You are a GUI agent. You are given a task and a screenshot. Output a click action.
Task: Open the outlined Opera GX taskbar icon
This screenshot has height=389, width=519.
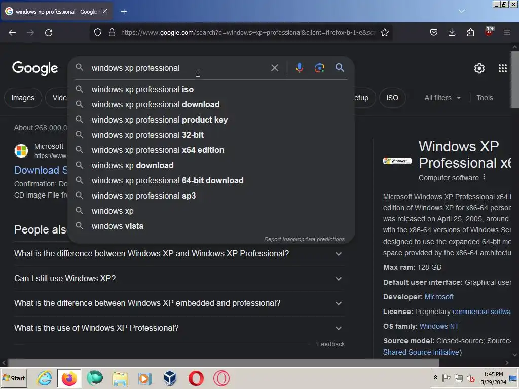pos(221,378)
